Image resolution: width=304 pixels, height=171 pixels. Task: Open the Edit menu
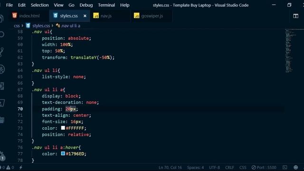[x=22, y=5]
